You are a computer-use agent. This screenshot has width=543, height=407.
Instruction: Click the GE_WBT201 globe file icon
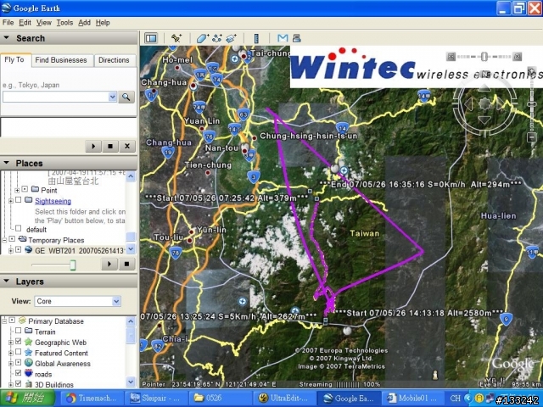tap(29, 249)
